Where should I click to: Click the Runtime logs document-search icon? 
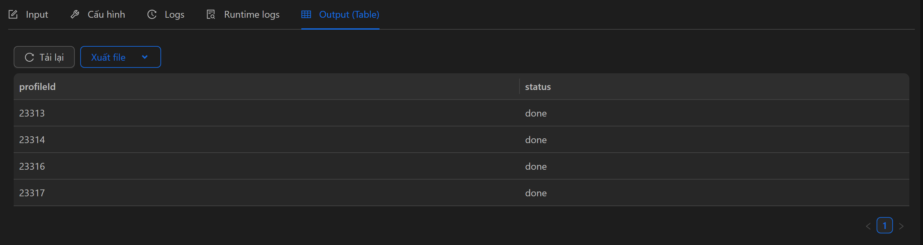coord(211,15)
